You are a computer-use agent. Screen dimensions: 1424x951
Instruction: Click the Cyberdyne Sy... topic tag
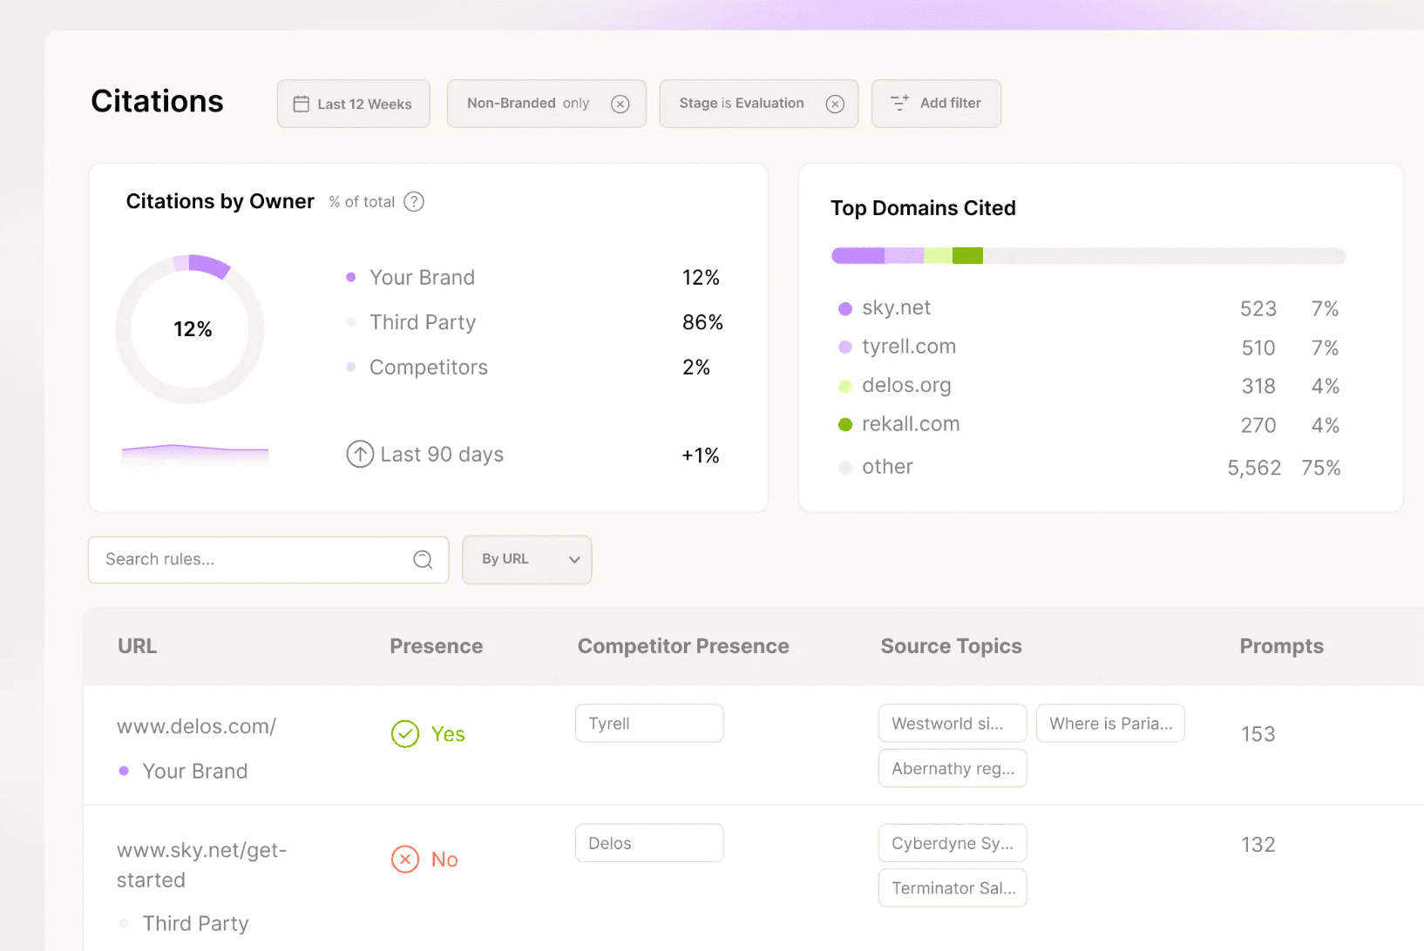953,843
